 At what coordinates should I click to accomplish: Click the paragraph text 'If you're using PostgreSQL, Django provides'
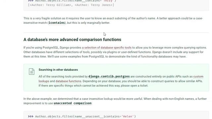[x=52, y=48]
